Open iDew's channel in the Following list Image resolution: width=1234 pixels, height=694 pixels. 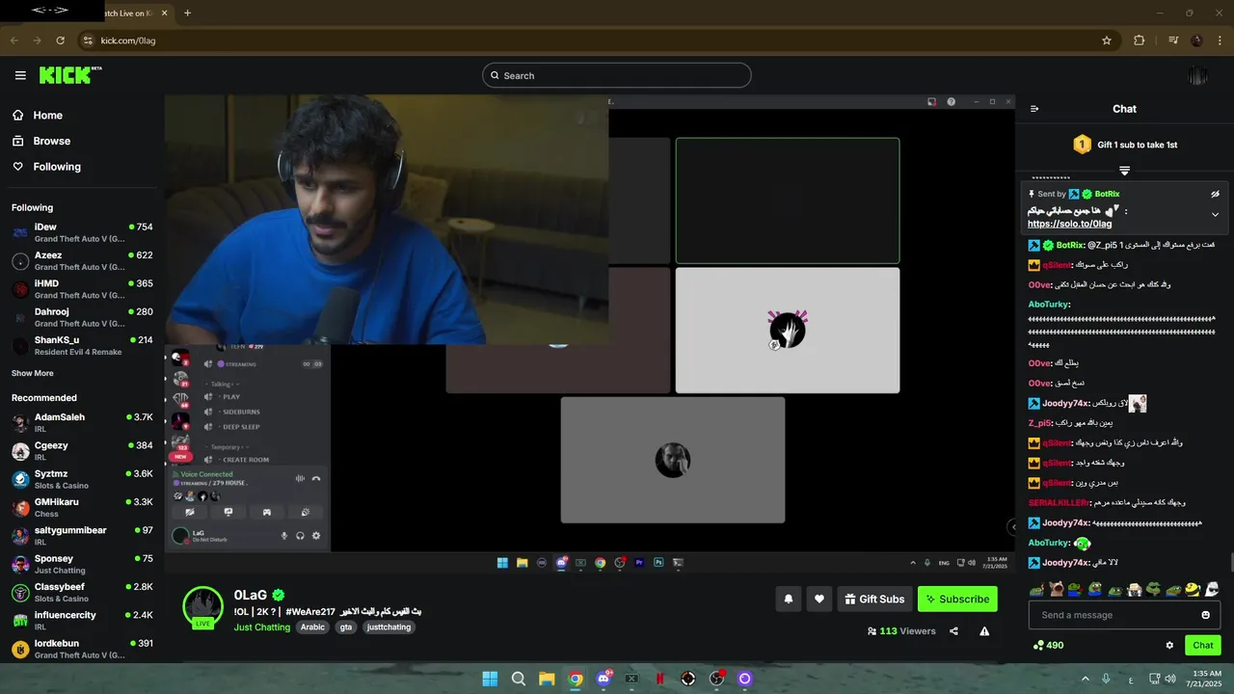82,232
